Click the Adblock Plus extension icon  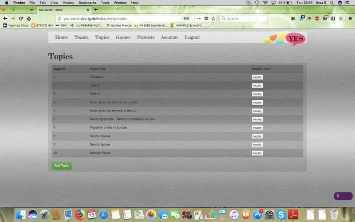(317, 19)
